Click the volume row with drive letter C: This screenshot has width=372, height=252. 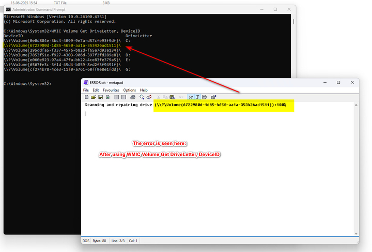point(67,40)
